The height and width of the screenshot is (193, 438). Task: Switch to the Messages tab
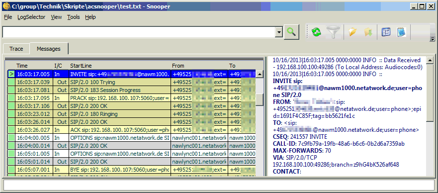(x=49, y=49)
